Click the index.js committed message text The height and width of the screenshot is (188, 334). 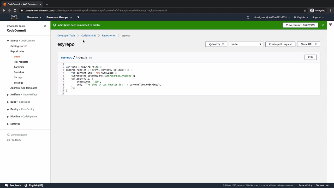click(79, 25)
